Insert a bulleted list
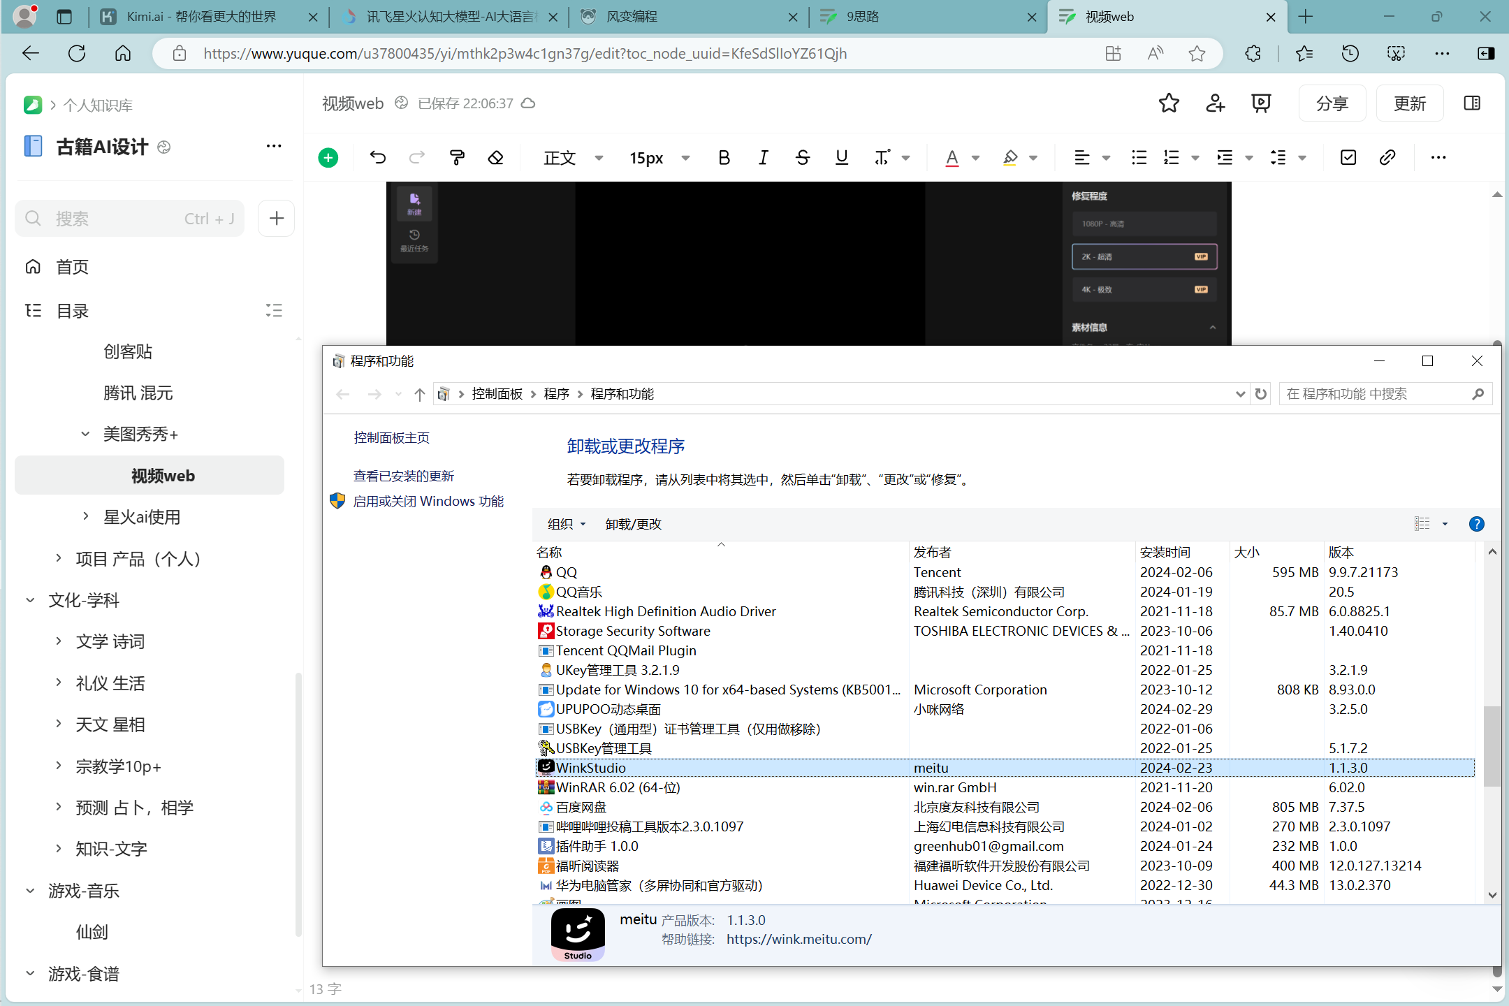Image resolution: width=1509 pixels, height=1006 pixels. (1139, 158)
